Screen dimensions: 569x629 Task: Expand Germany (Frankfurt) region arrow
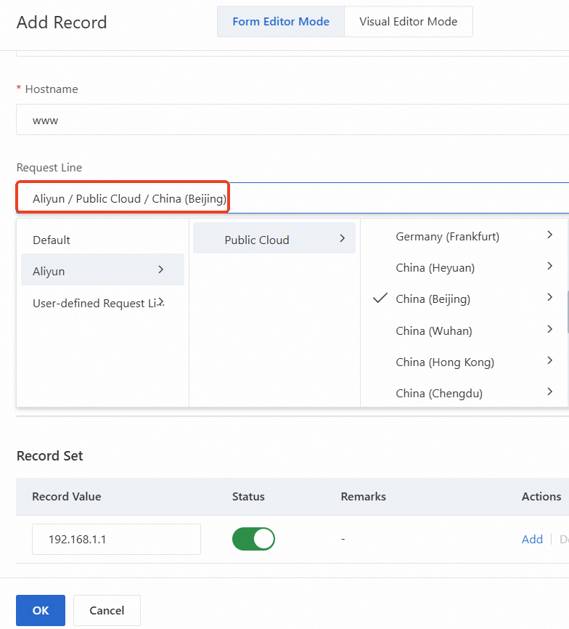pos(550,235)
